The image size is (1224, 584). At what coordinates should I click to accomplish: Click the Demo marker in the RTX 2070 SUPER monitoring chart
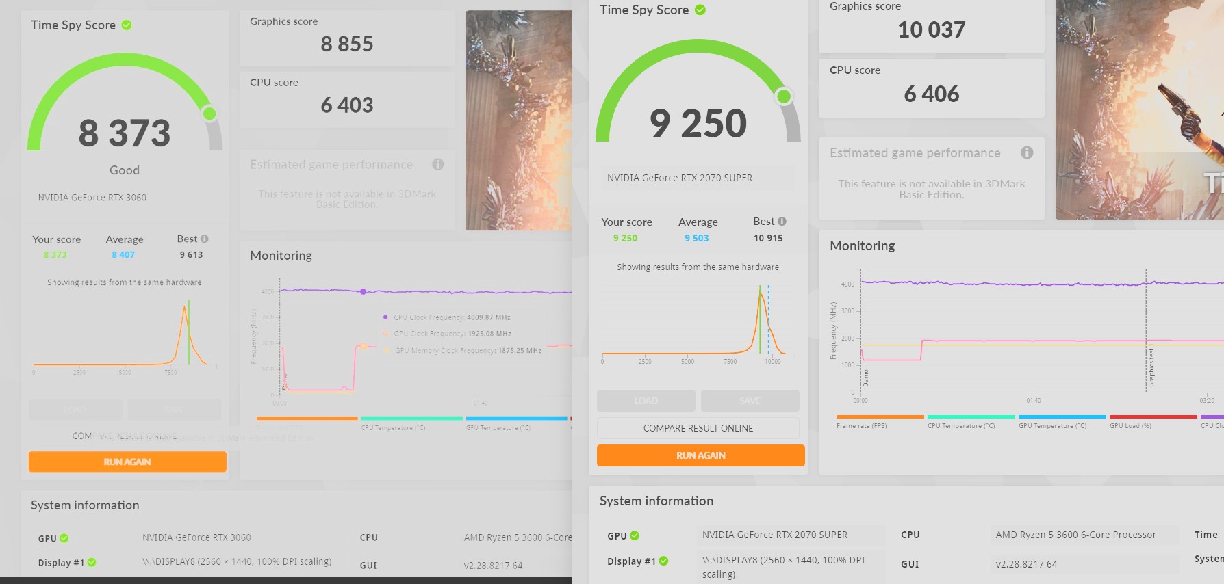(x=866, y=378)
